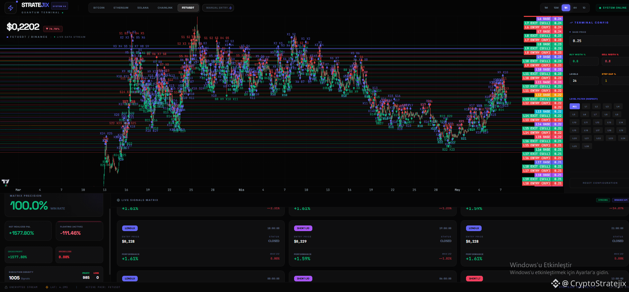Open the BITCOIN pair tab
This screenshot has height=292, width=629.
click(99, 8)
